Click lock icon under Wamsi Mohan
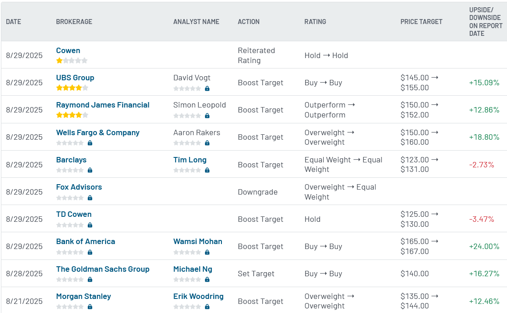The height and width of the screenshot is (313, 507). point(207,252)
